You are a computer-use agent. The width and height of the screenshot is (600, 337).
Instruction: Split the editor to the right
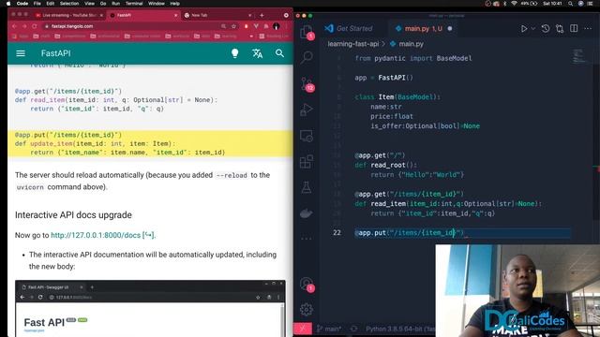[574, 29]
